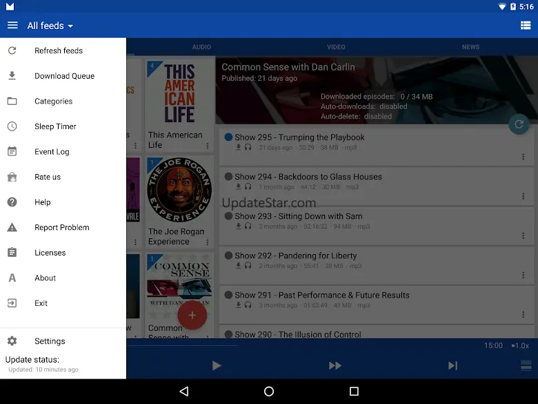Toggle played status of Show 290
The image size is (538, 404).
(228, 334)
